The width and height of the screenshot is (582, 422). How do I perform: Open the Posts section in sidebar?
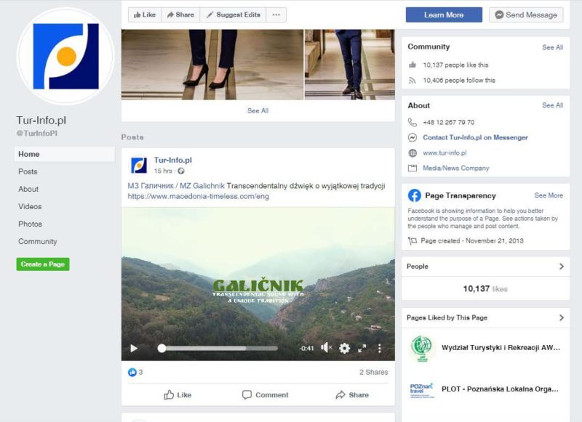28,171
